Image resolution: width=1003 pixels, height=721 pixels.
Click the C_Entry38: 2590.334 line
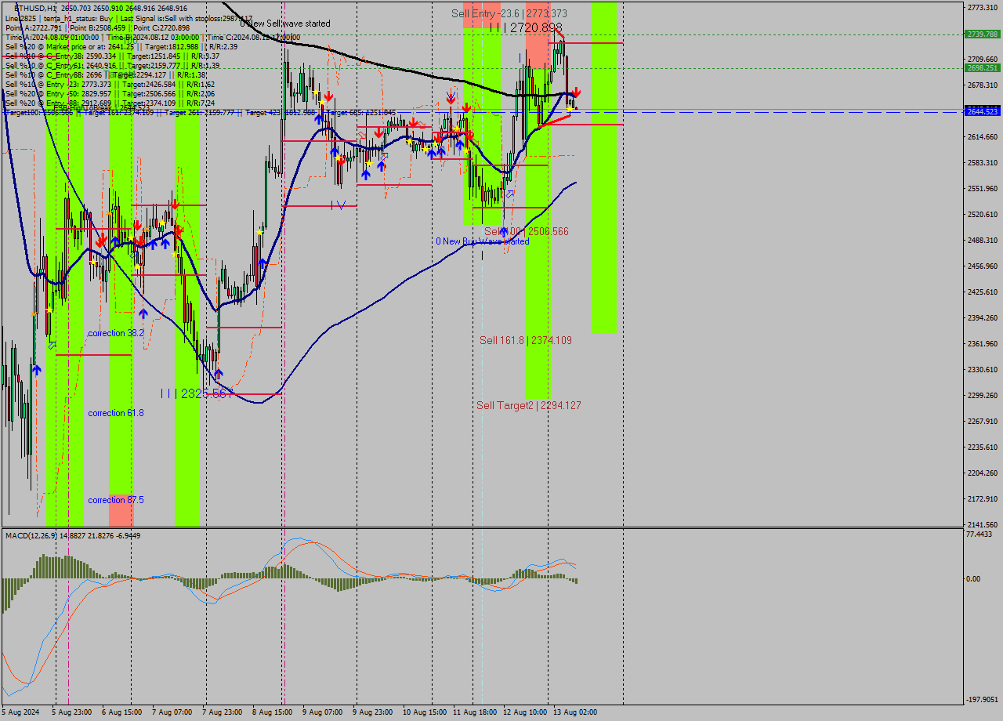112,56
